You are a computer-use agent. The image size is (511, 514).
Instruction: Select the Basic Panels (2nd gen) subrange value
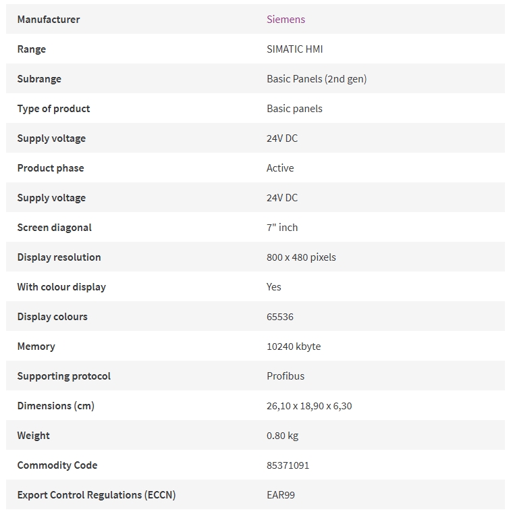(x=317, y=79)
